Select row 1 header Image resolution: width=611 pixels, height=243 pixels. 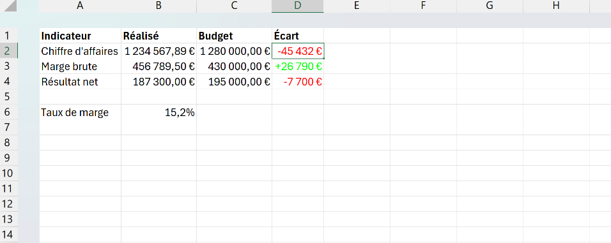pyautogui.click(x=8, y=36)
